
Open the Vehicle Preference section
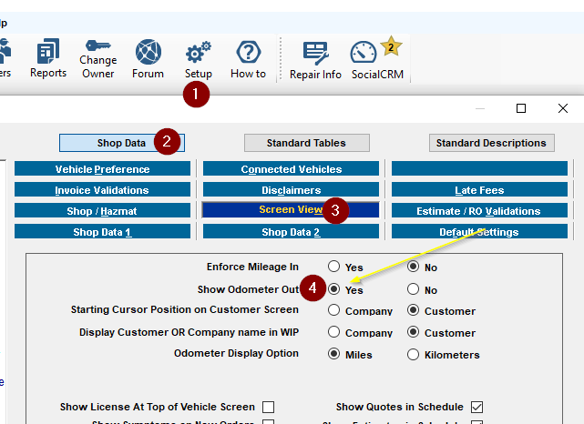(x=102, y=169)
